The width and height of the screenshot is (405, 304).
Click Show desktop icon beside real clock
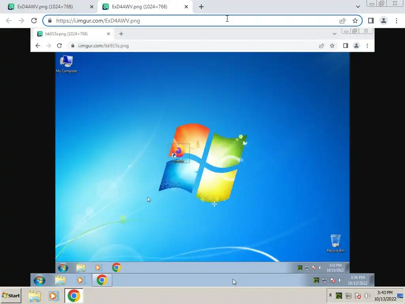click(401, 296)
